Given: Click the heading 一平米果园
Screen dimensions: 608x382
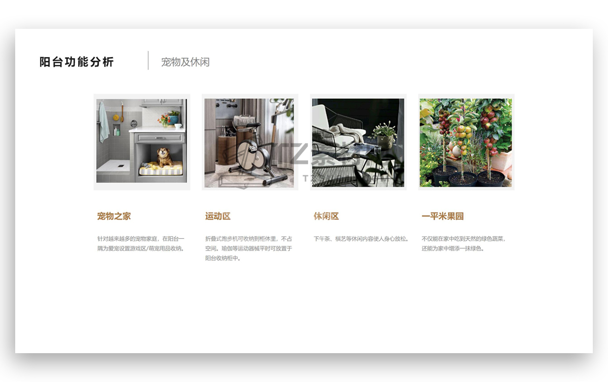Looking at the screenshot, I should tap(443, 216).
